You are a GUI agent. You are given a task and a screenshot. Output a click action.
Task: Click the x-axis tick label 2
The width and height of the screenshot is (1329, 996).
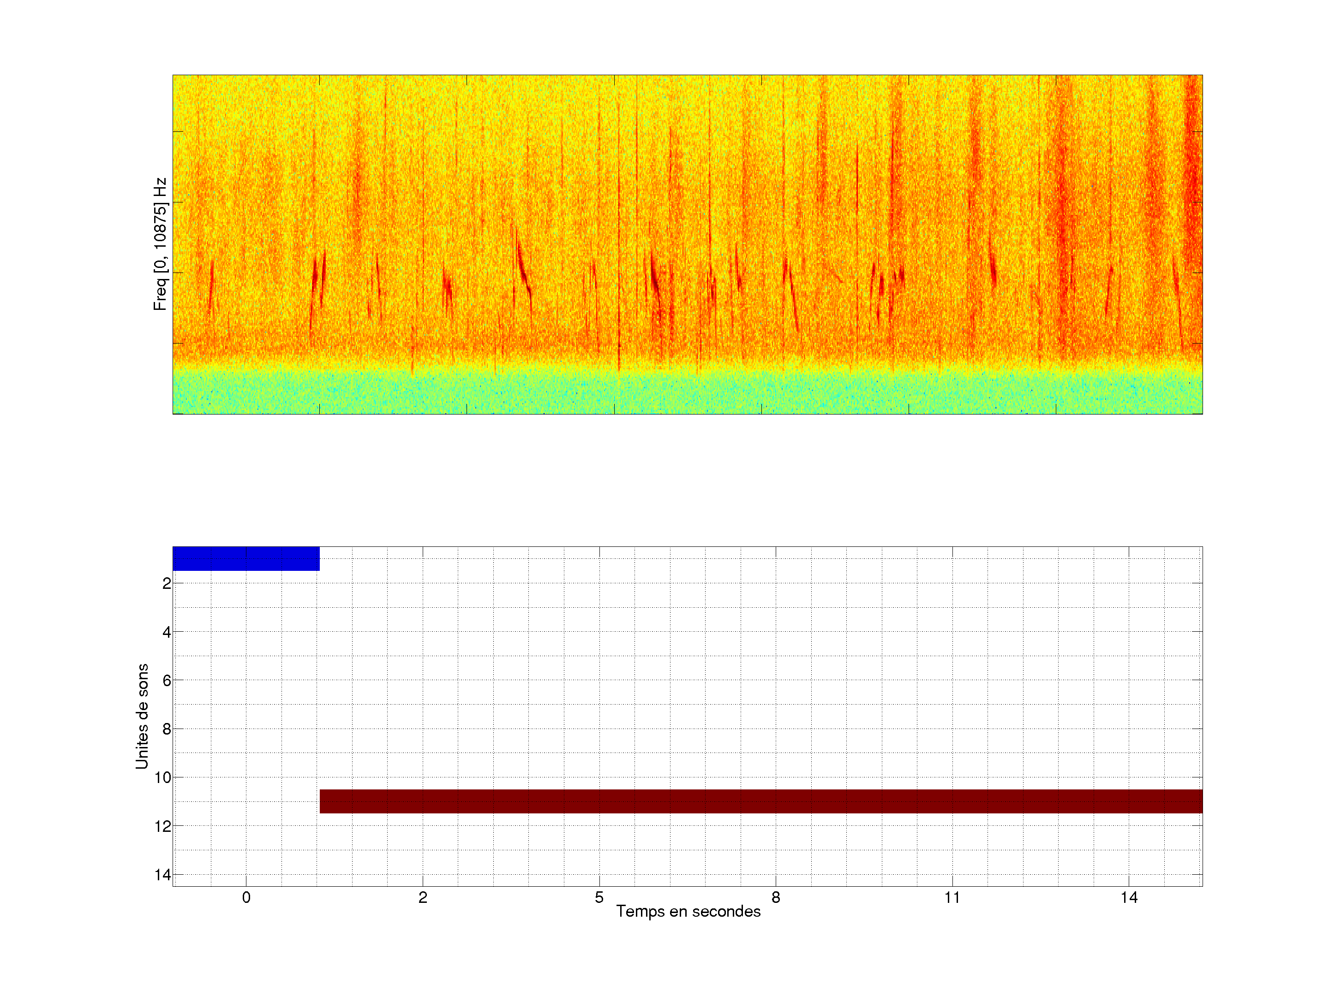[x=423, y=897]
